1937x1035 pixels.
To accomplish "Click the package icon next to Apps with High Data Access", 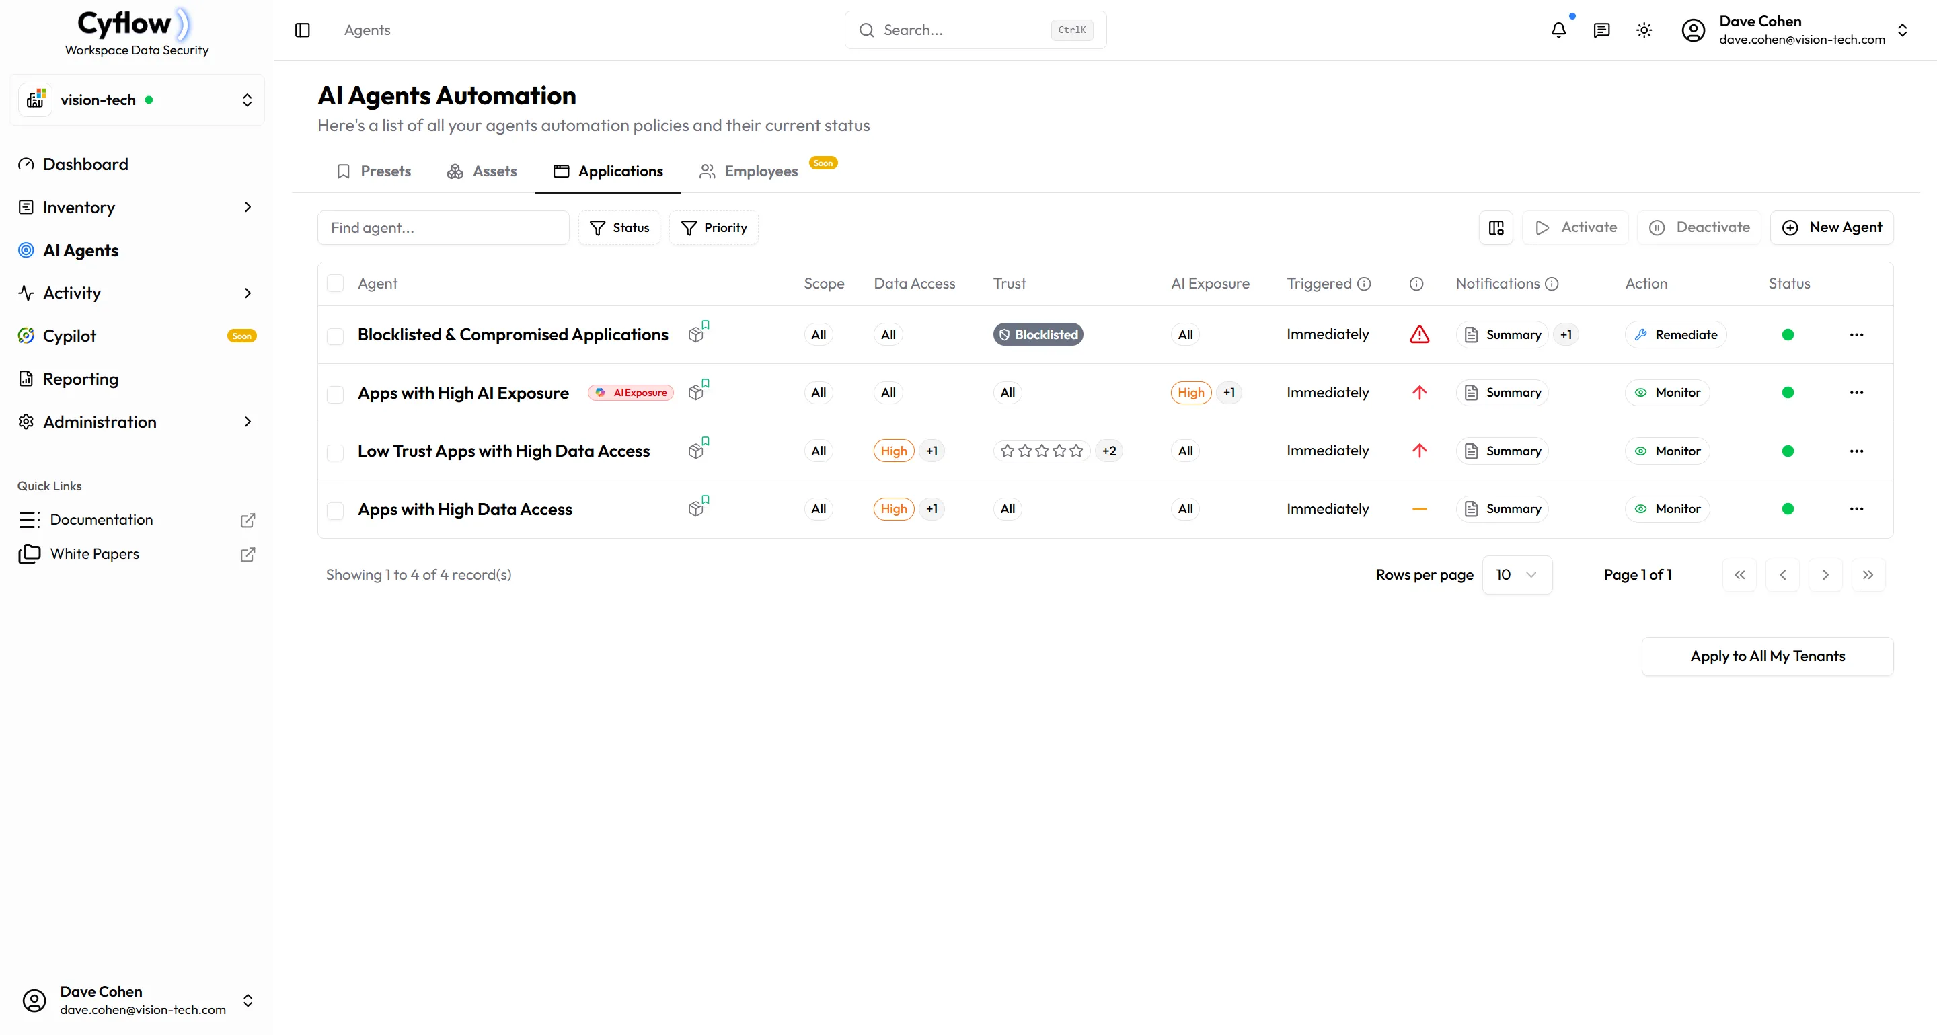I will [696, 508].
